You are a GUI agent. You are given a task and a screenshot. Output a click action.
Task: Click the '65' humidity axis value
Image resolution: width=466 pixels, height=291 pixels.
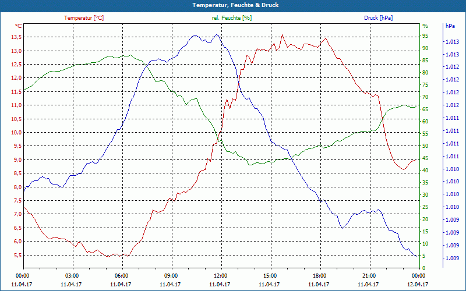click(x=425, y=109)
